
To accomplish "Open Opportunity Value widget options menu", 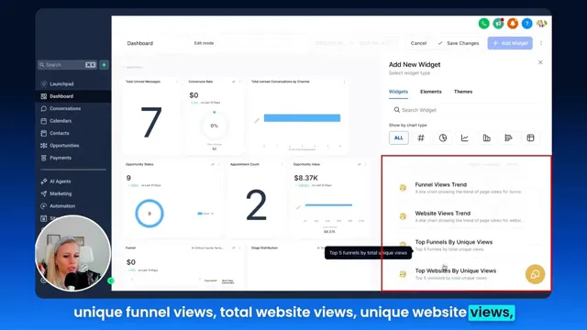I will (x=365, y=164).
